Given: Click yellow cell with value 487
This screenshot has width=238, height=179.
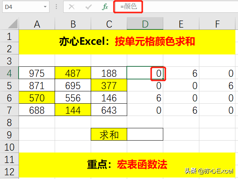Looking at the screenshot, I should point(73,73).
